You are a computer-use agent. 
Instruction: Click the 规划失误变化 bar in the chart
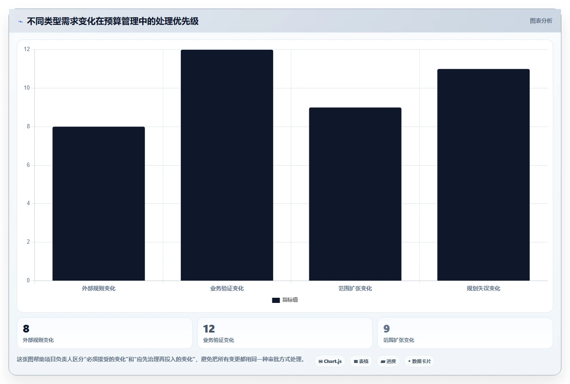pyautogui.click(x=484, y=175)
